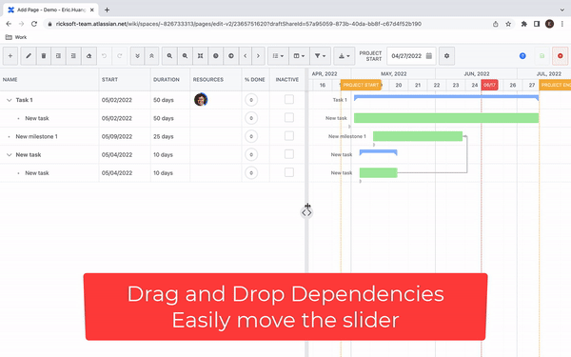Screen dimensions: 571x357
Task: Check Inactive box for New milestone 1
Action: pos(289,136)
